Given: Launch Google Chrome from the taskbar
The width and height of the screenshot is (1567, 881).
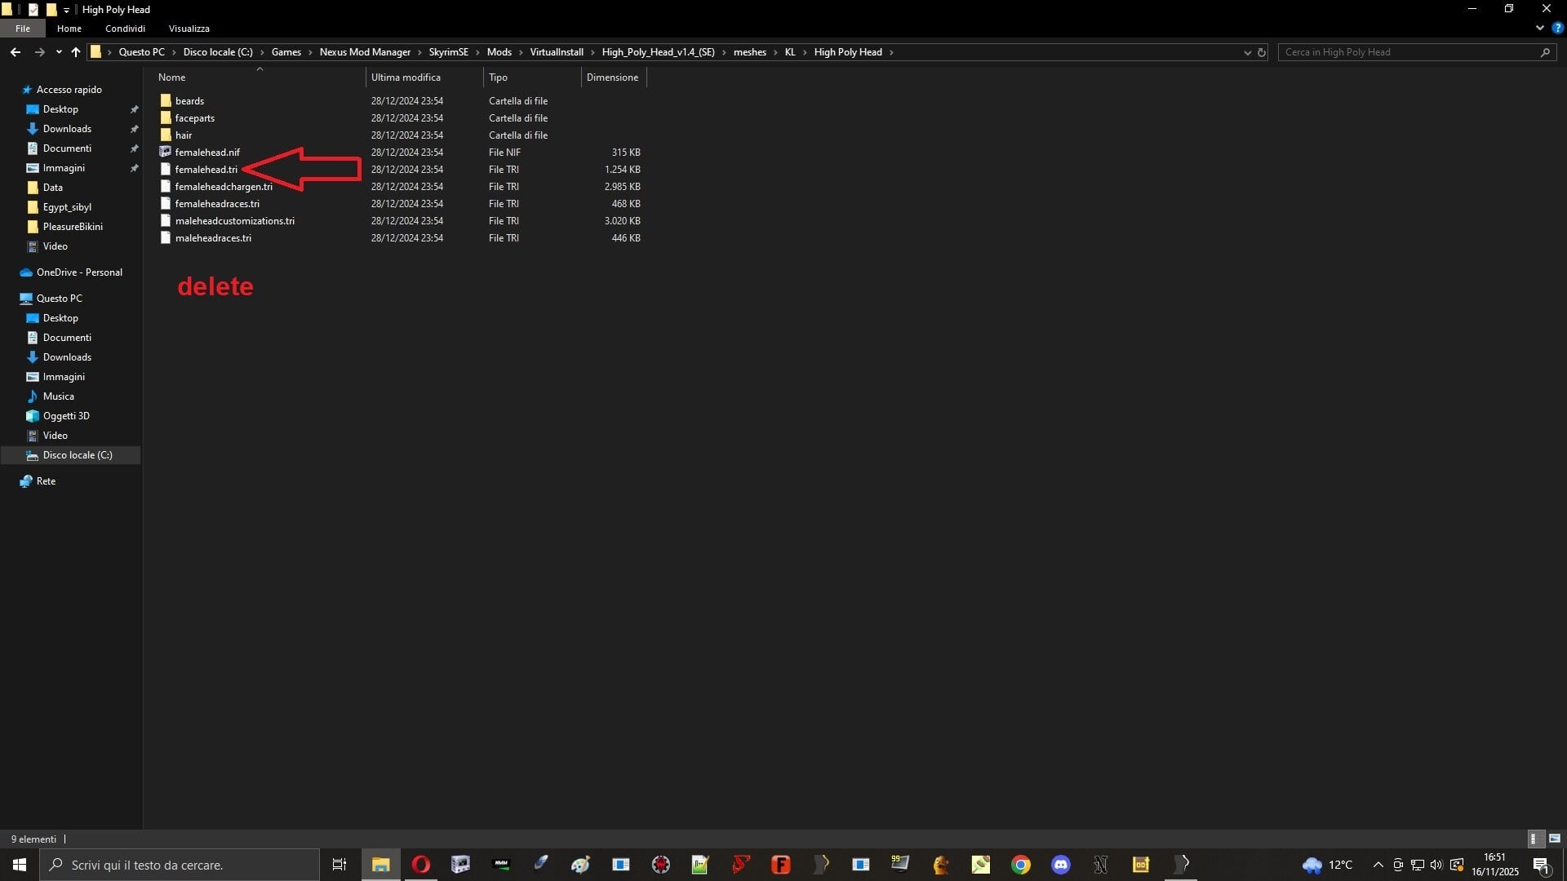Looking at the screenshot, I should click(x=1021, y=865).
